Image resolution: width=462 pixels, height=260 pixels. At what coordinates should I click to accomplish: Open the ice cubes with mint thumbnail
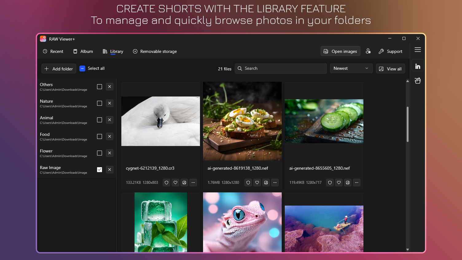161,222
